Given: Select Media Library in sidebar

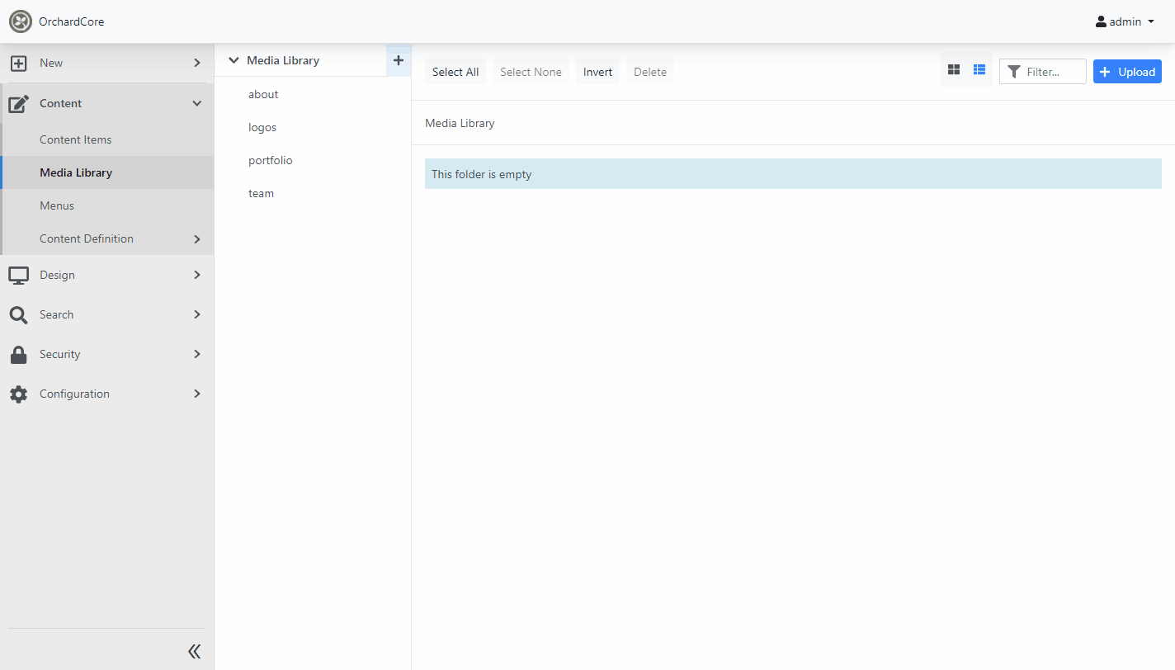Looking at the screenshot, I should (76, 172).
